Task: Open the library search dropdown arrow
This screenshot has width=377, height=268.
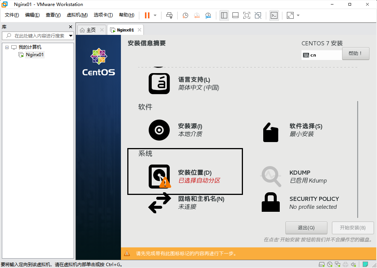Action: coord(71,36)
